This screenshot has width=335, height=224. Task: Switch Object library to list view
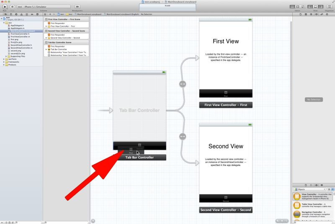tap(332, 189)
